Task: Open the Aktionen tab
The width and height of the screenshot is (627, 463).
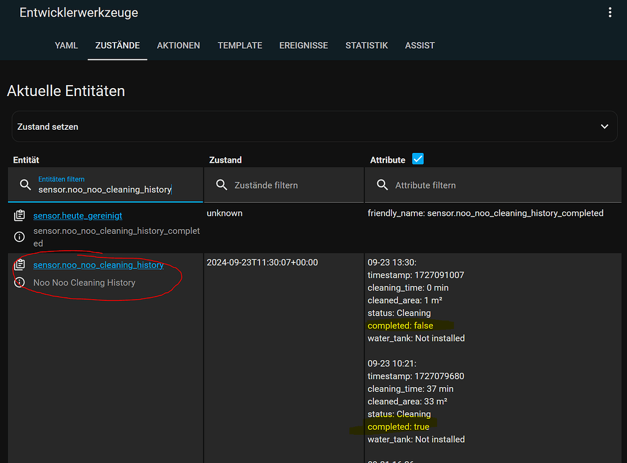Action: 178,45
